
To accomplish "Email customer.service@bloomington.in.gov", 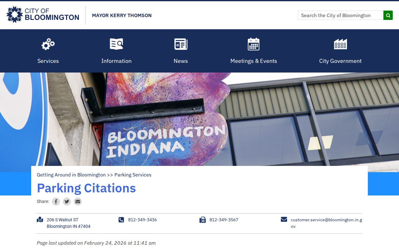I will (x=326, y=223).
